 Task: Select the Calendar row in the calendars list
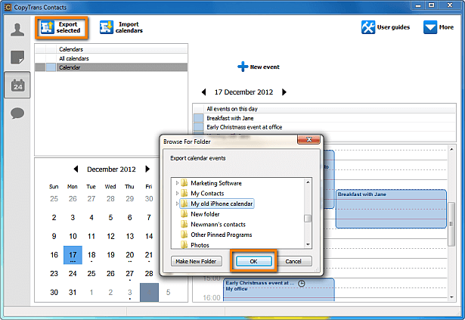click(x=111, y=67)
